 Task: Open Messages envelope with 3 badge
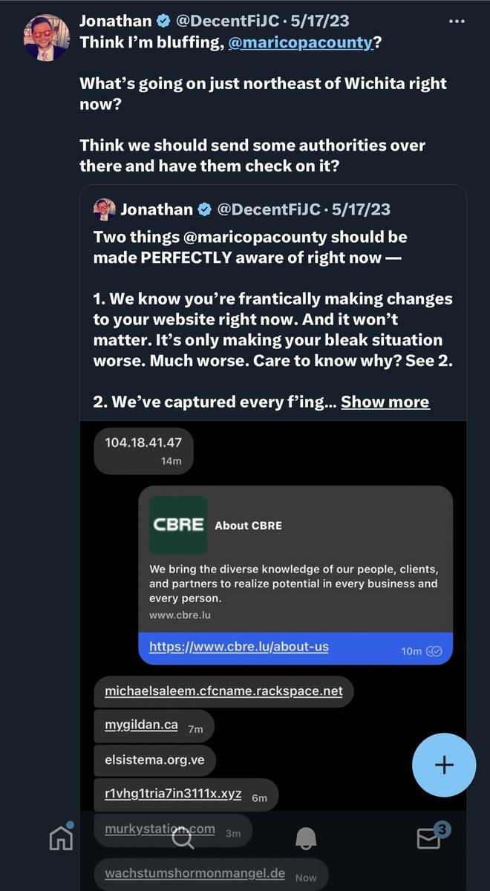(x=429, y=837)
